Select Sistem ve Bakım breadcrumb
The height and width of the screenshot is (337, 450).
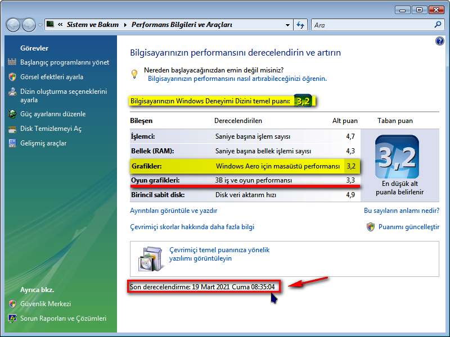[x=93, y=25]
